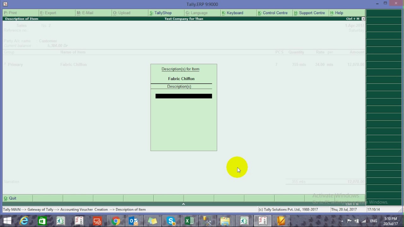Open Windows Store from taskbar

[42, 221]
